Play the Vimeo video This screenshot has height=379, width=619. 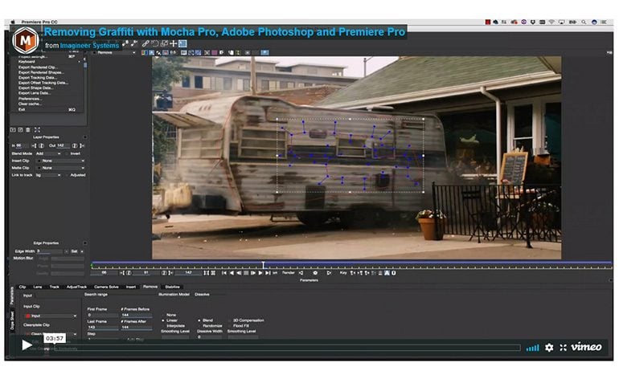pyautogui.click(x=27, y=345)
